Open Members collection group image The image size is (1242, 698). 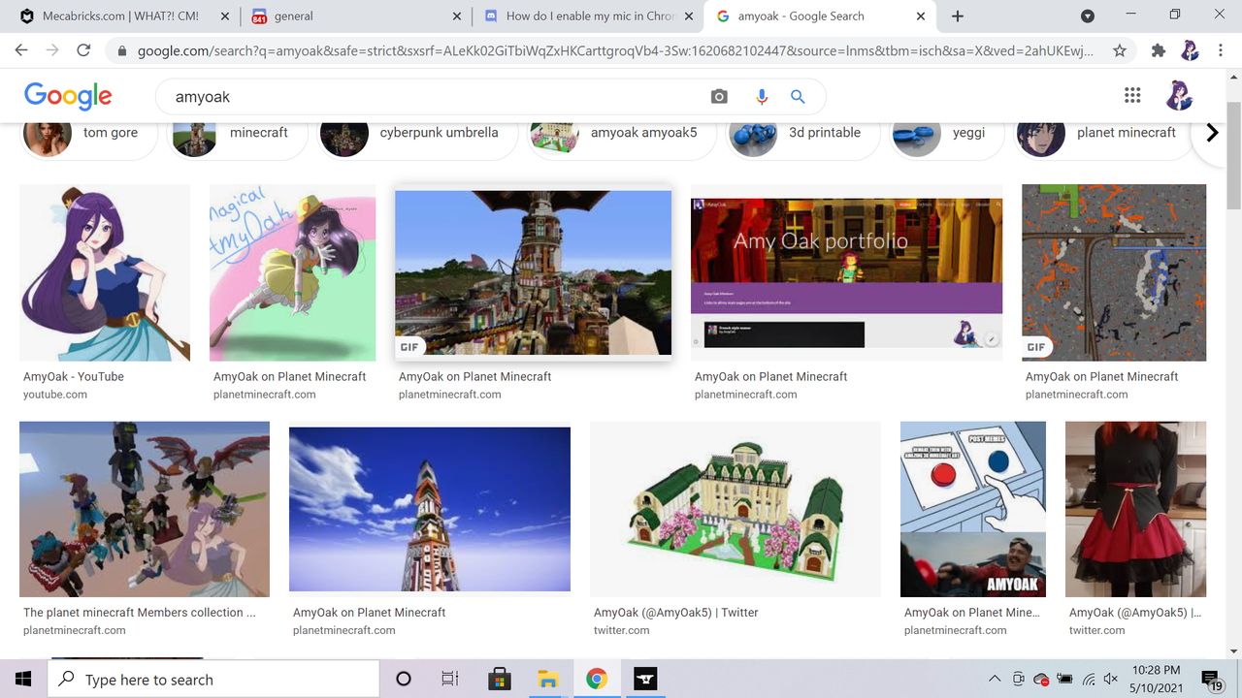pos(145,509)
